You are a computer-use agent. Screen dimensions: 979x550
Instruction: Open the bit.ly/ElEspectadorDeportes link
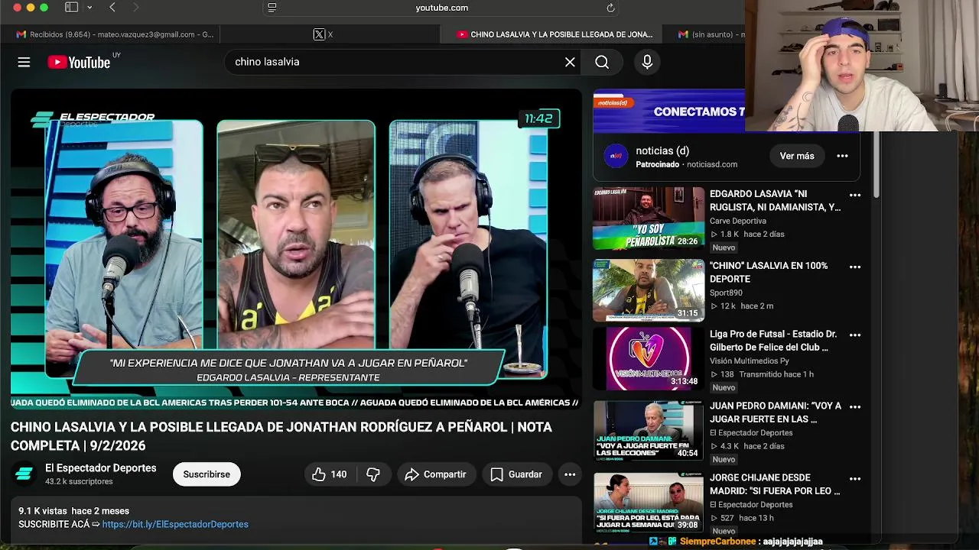point(175,524)
